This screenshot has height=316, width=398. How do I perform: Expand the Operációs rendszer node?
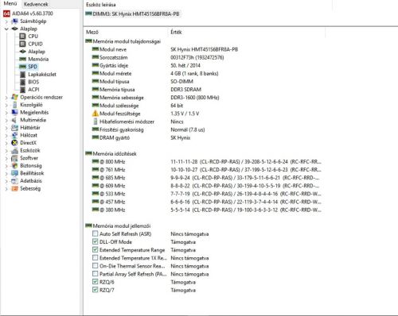point(6,98)
